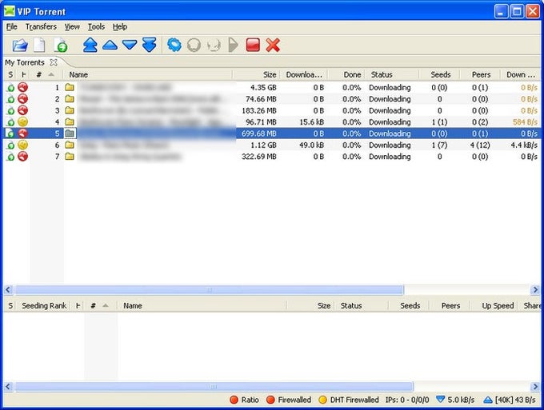
Task: Click the gray headset-shaped toolbar icon
Action: coord(214,45)
